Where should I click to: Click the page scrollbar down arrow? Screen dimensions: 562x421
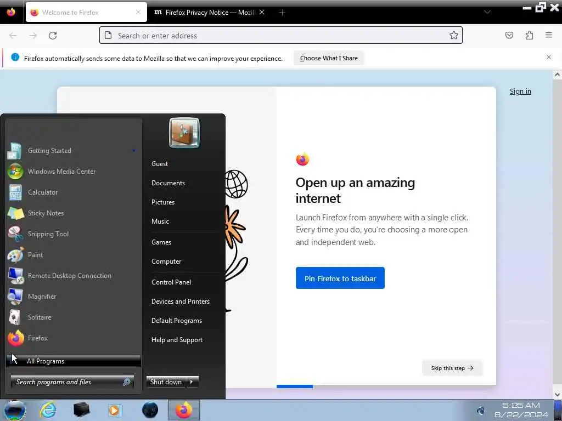[x=557, y=395]
